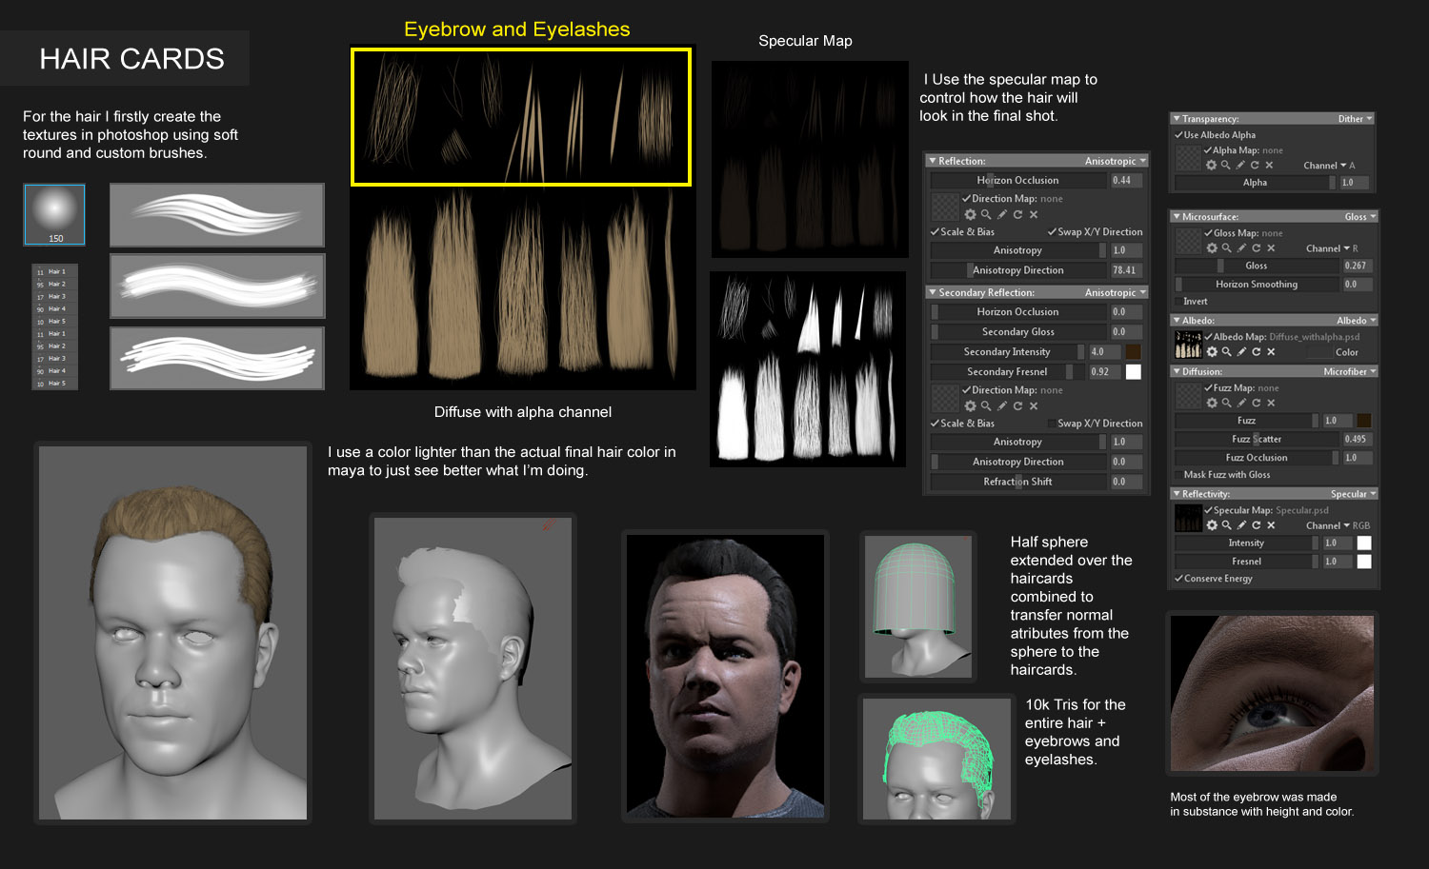Viewport: 1429px width, 869px height.
Task: Enable Swap X/Y Direction in Secondary Reflection
Action: [x=1052, y=423]
